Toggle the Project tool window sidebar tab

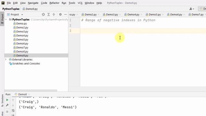[x=2, y=19]
